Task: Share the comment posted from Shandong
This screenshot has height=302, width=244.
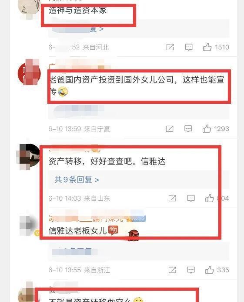Action: pos(172,198)
